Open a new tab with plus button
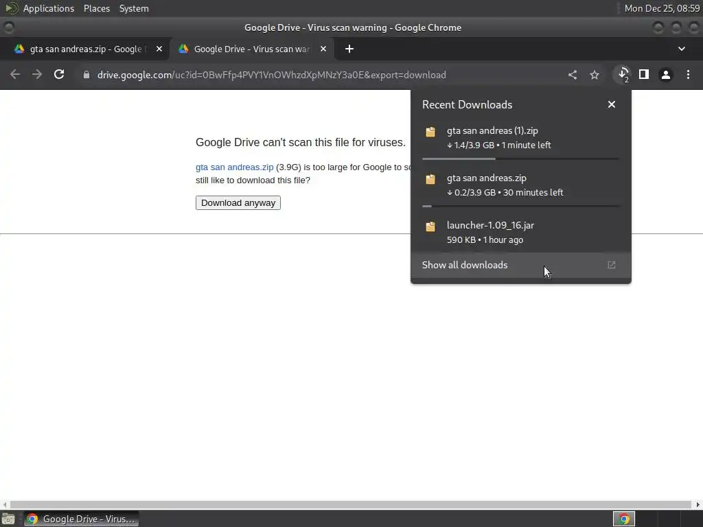The width and height of the screenshot is (703, 527). [349, 49]
